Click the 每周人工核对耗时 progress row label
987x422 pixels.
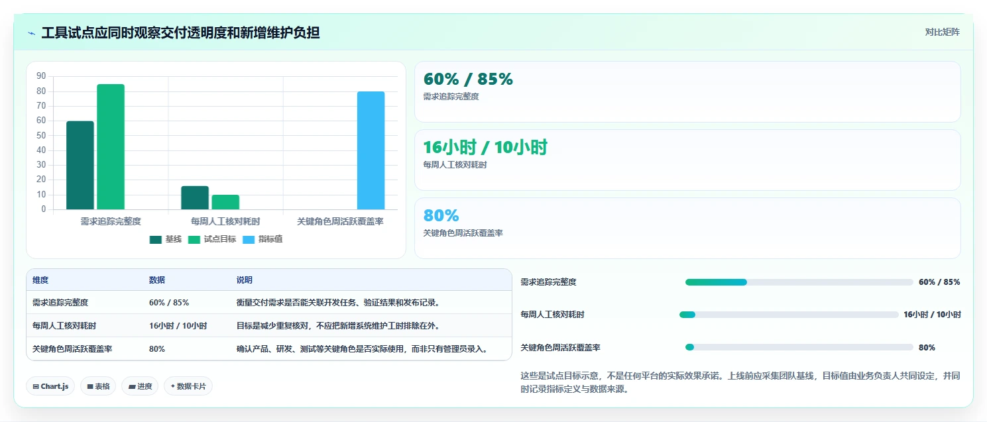pyautogui.click(x=553, y=315)
